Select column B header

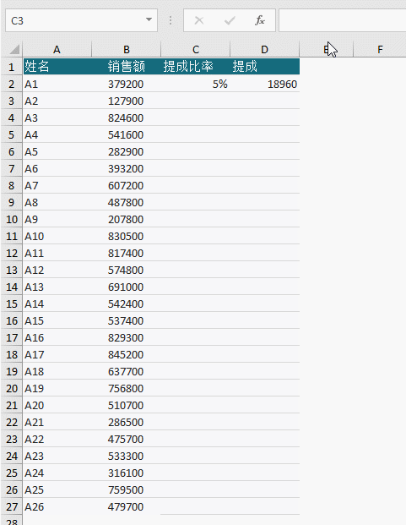127,50
